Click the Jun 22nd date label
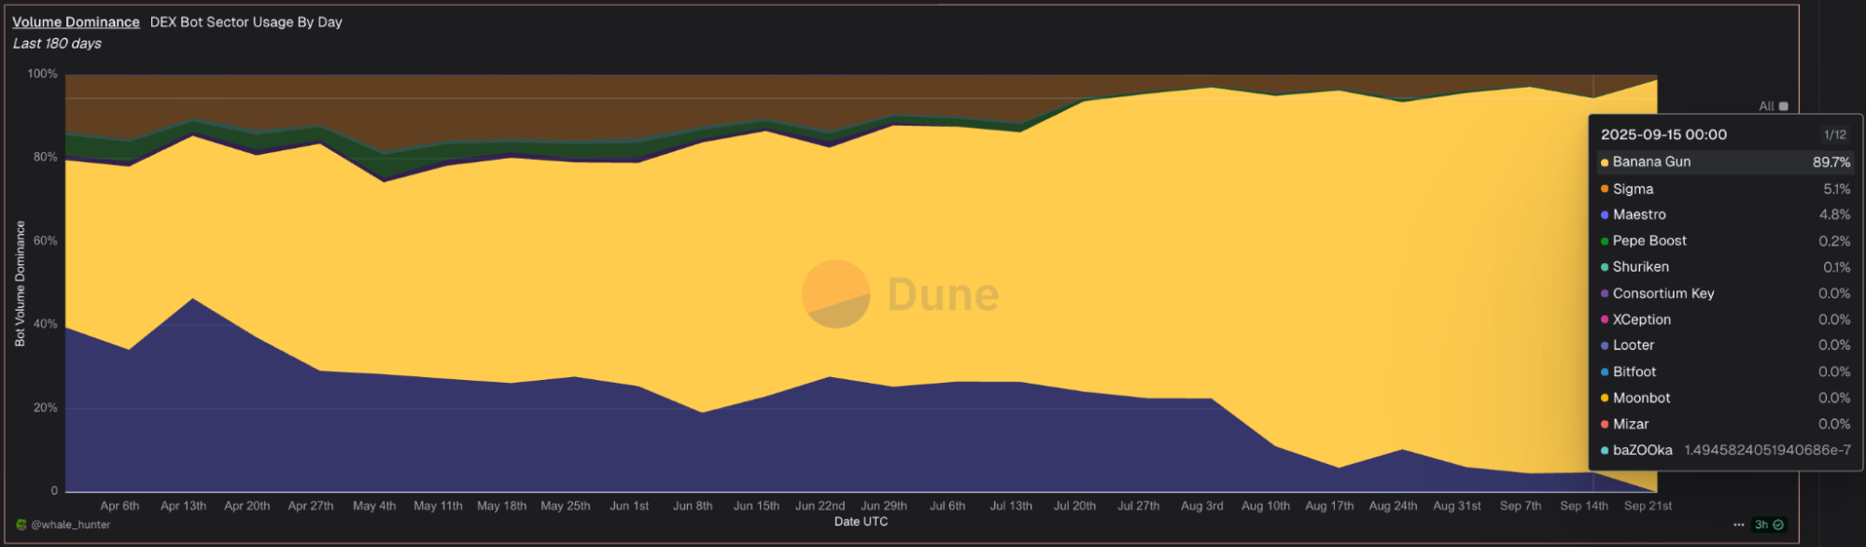This screenshot has height=547, width=1866. [x=820, y=506]
